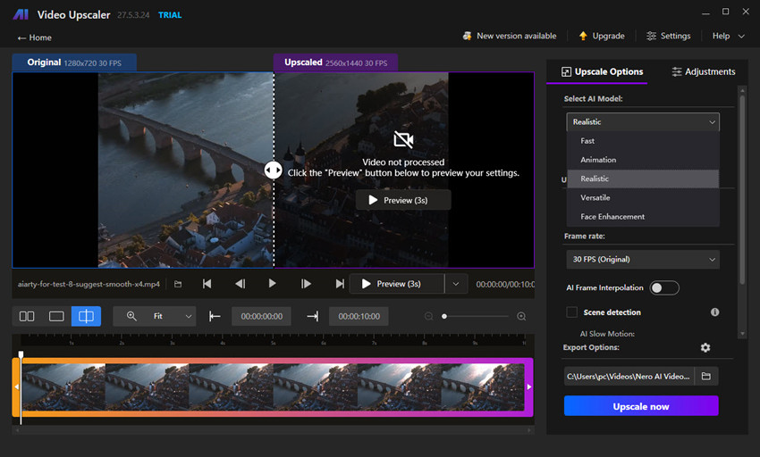
Task: Click Preview (3s) in playback bar
Action: pyautogui.click(x=396, y=284)
